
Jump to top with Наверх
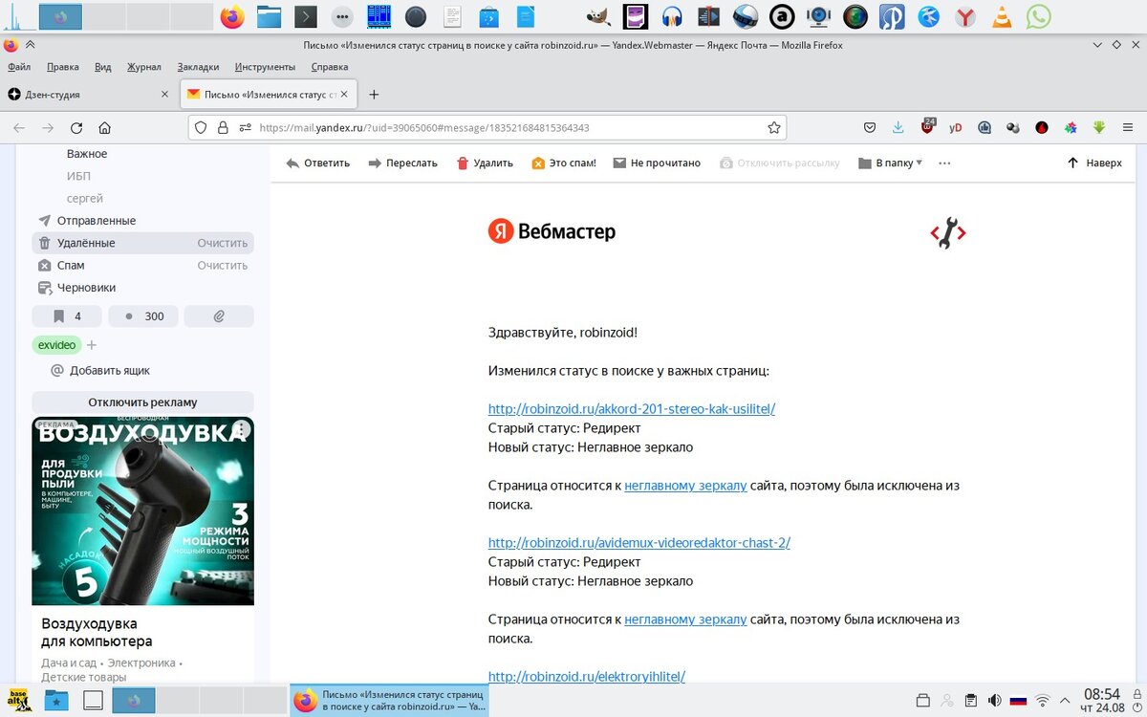(x=1094, y=163)
